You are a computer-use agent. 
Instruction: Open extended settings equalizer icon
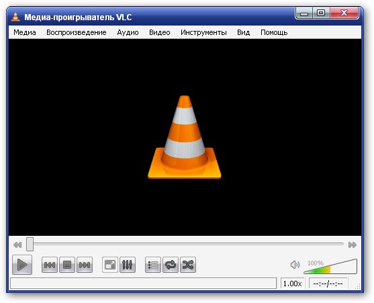tap(128, 265)
